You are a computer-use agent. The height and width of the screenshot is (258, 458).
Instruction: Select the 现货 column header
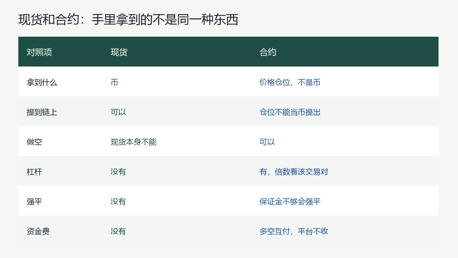tap(119, 52)
